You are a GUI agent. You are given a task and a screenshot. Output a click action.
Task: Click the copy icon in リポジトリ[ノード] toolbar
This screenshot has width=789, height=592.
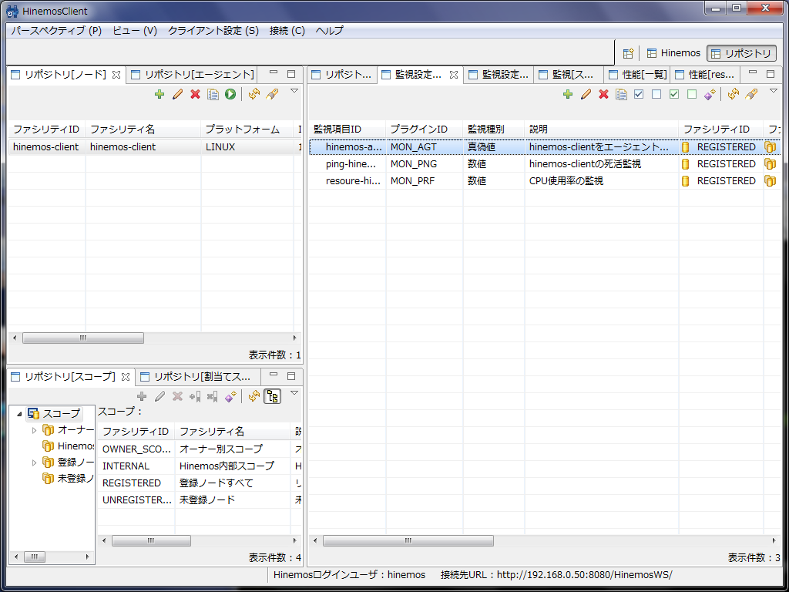click(213, 94)
